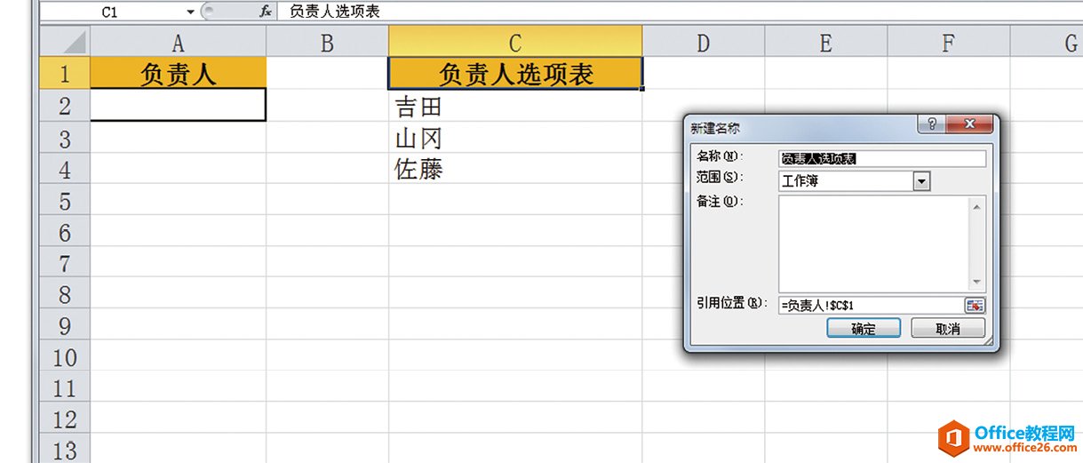Click cell C1 containing 负责人选项表
The height and width of the screenshot is (463, 1083).
pyautogui.click(x=515, y=73)
